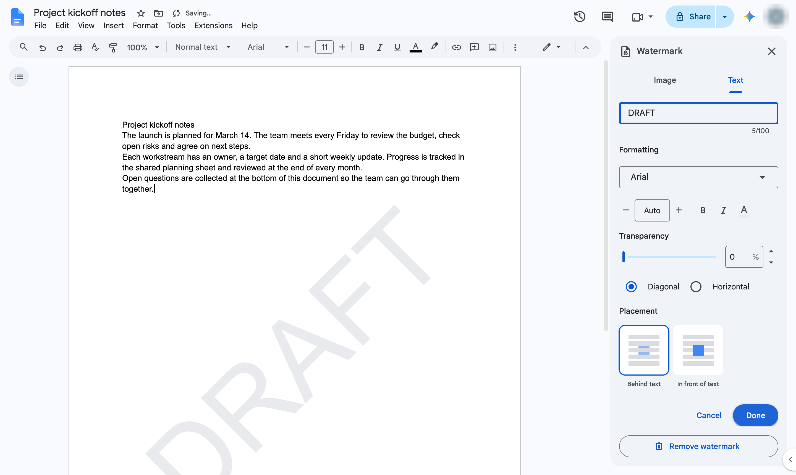This screenshot has width=796, height=475.
Task: Add a comment using toolbar icon
Action: click(474, 47)
